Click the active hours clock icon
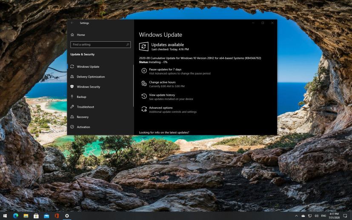352x220 pixels. point(144,83)
